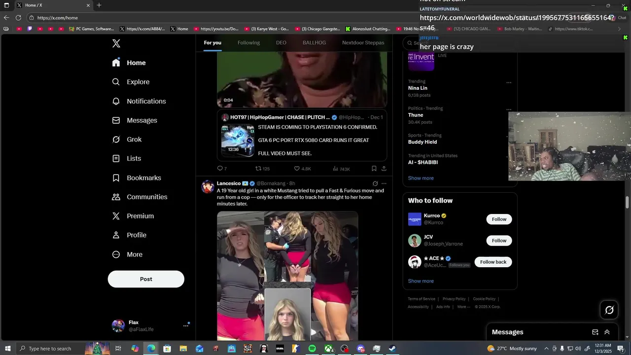Open Buddy Hield trending topic
Viewport: 631px width, 355px height.
(x=422, y=142)
